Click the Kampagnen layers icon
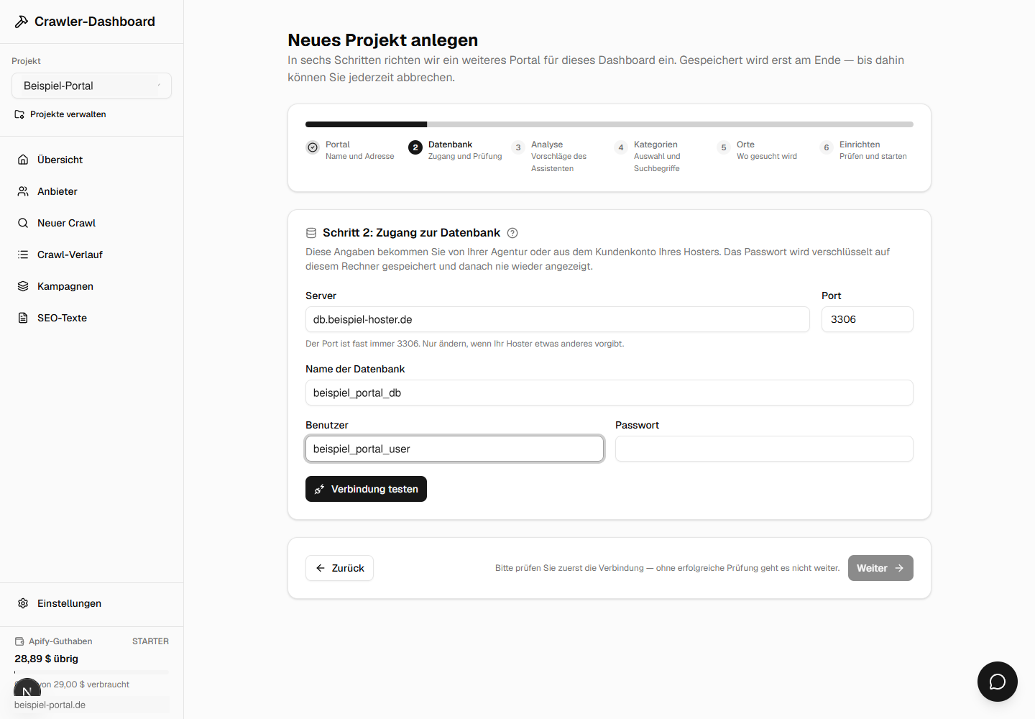The image size is (1035, 719). click(x=23, y=286)
